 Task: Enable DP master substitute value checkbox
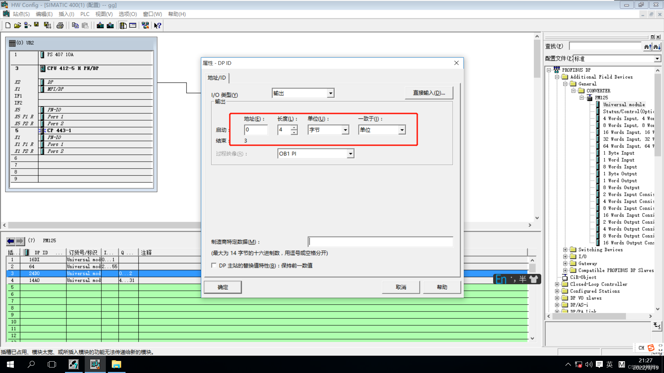pyautogui.click(x=214, y=265)
